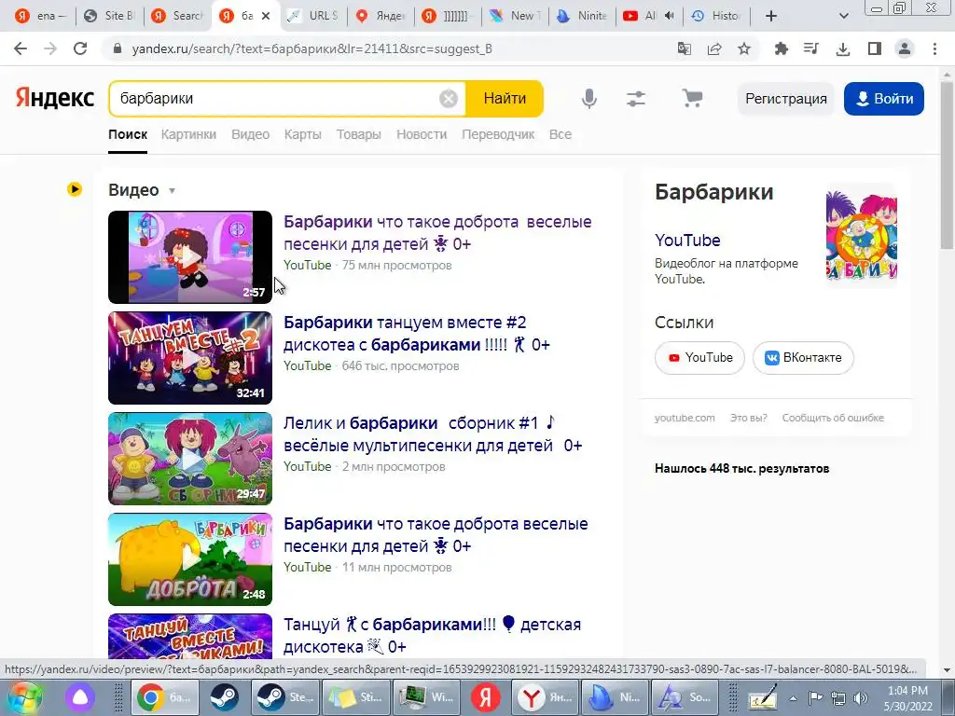Switch to the Ninite browser tab

coord(583,16)
